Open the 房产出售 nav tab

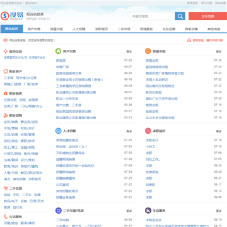pos(34,29)
